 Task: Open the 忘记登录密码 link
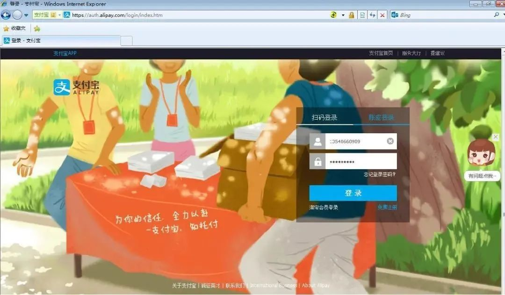[x=380, y=174]
